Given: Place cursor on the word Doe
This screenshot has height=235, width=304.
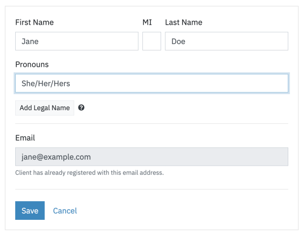Looking at the screenshot, I should [178, 41].
